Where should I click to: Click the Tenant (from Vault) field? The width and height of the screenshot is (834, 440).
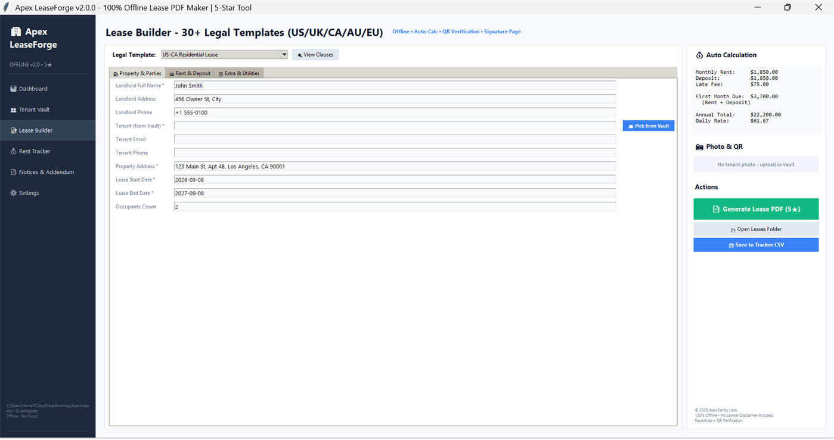click(395, 126)
